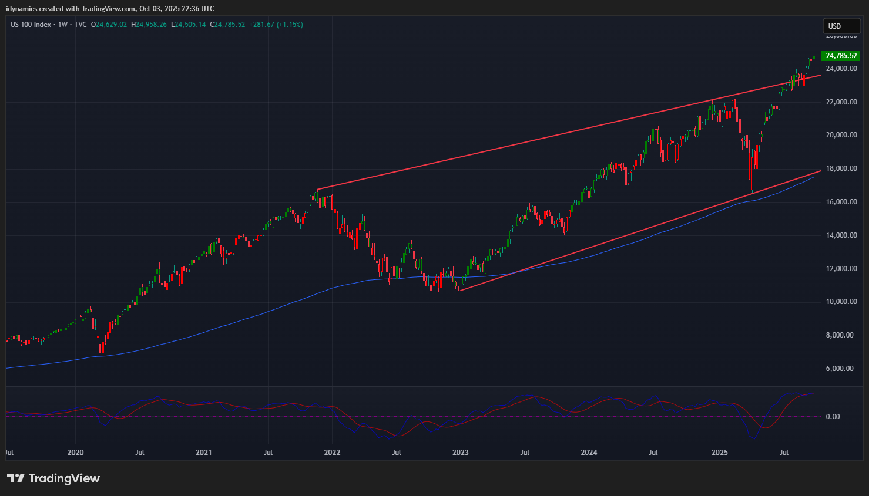Click the open price value O24,629.02
This screenshot has width=869, height=496.
[109, 25]
